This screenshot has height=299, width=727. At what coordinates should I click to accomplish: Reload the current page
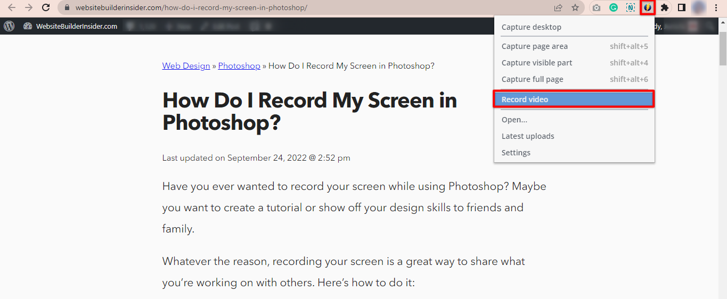pyautogui.click(x=46, y=8)
